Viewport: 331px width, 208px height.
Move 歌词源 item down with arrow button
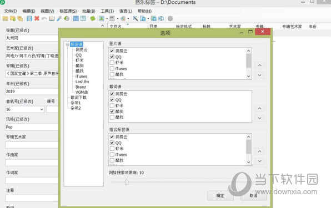tap(260, 118)
